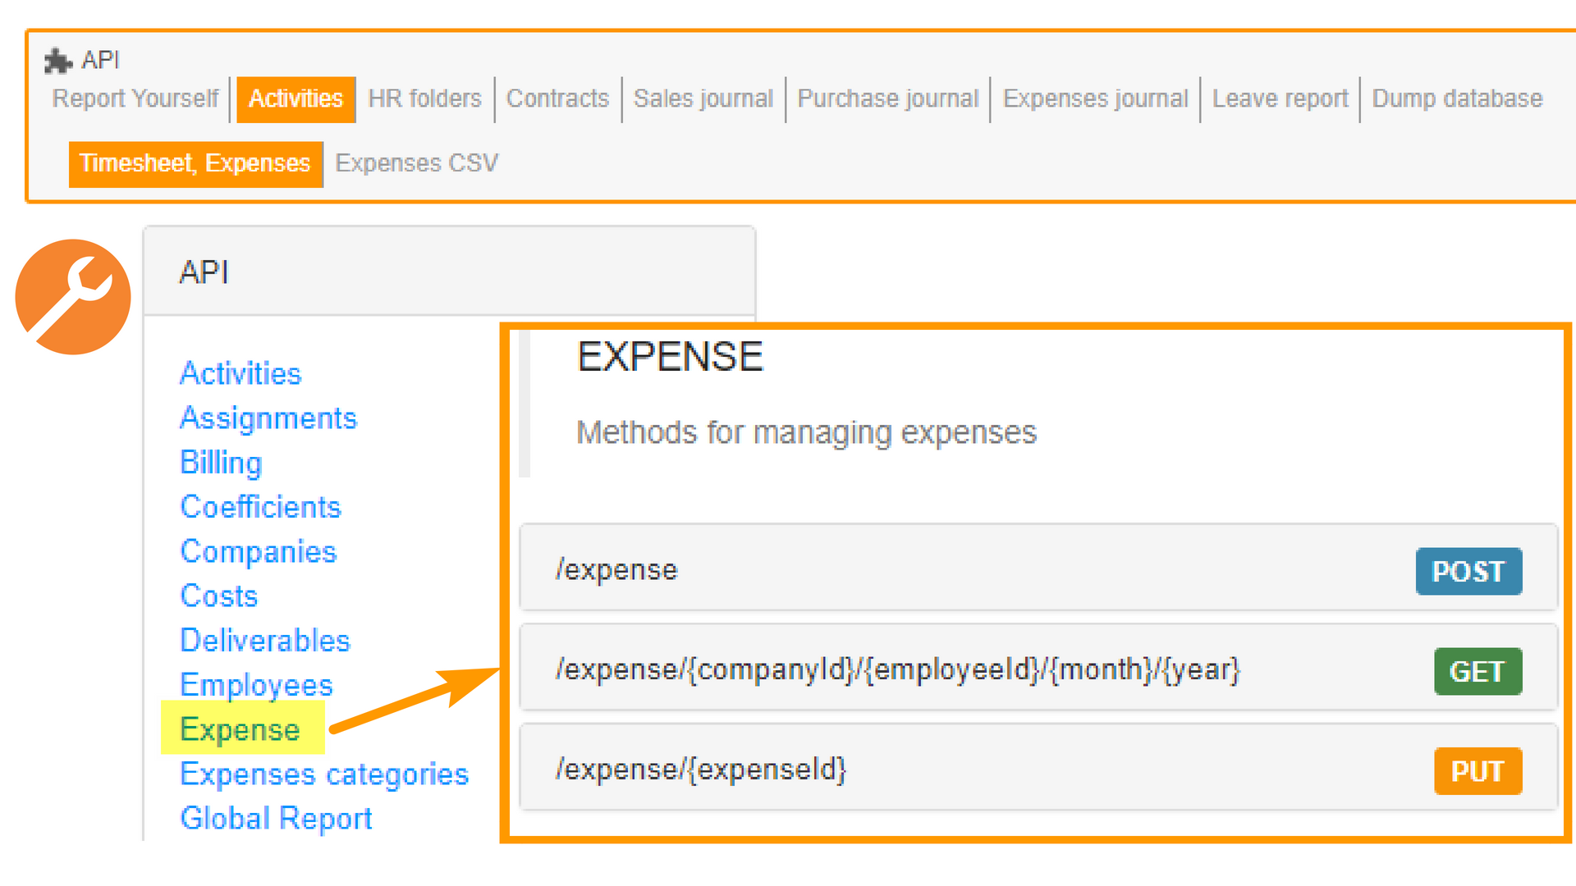
Task: Select the Expenses CSV sub-tab
Action: tap(416, 163)
